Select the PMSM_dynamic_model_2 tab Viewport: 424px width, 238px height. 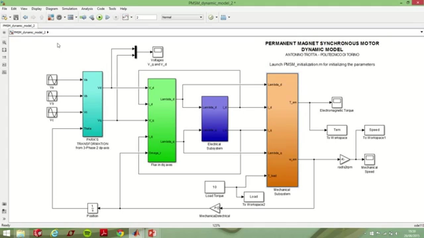pos(19,25)
